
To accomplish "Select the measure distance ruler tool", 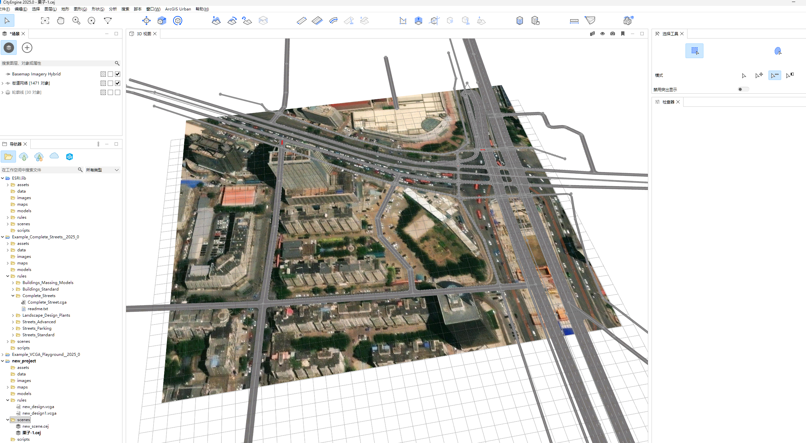I will (574, 21).
